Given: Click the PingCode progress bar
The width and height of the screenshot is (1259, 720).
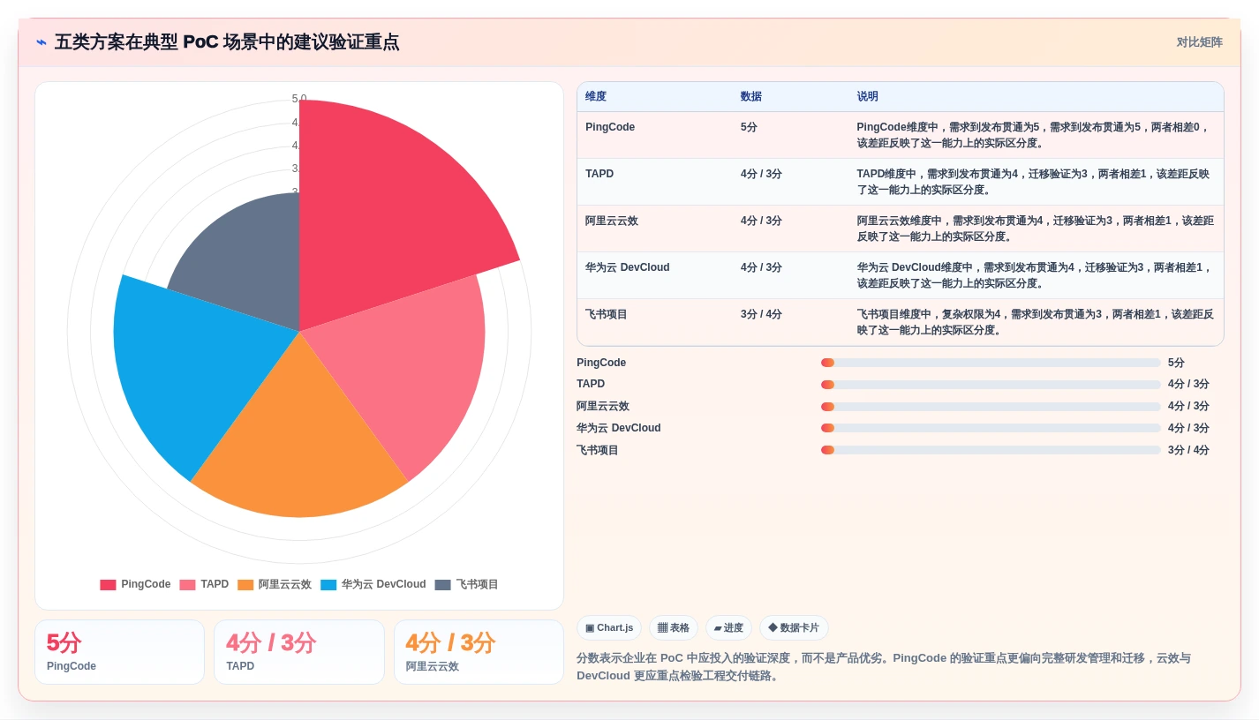Looking at the screenshot, I should (x=991, y=363).
